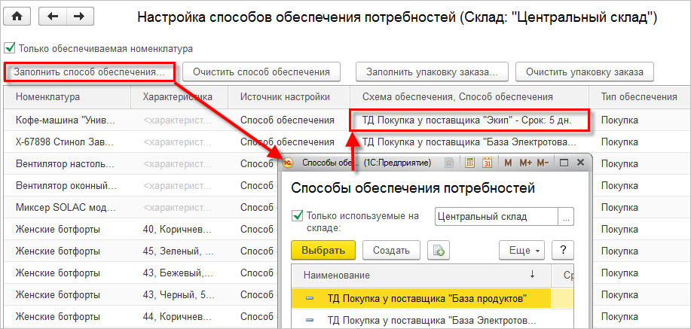Click 'Заполнить способ обеспечения...' button

(89, 72)
